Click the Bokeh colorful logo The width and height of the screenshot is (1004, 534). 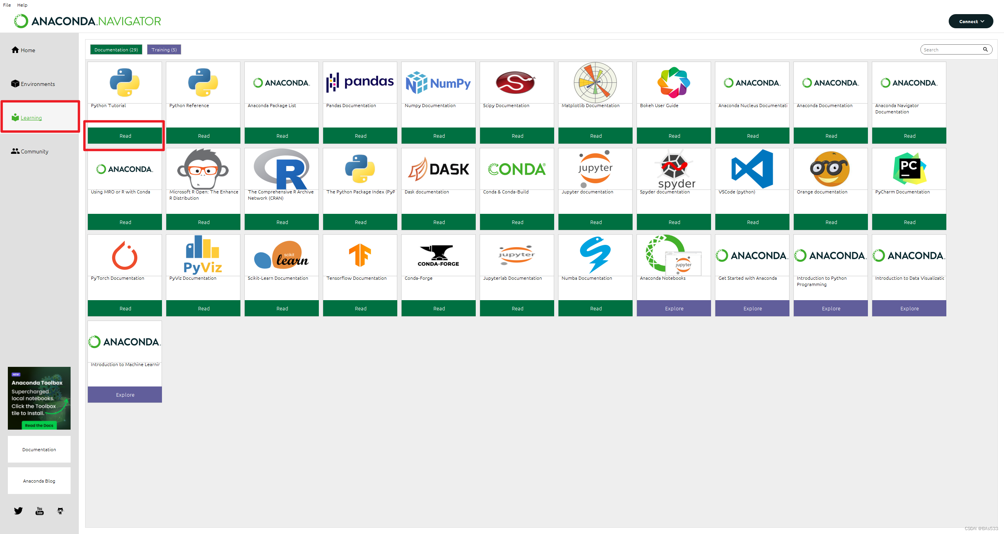tap(674, 82)
